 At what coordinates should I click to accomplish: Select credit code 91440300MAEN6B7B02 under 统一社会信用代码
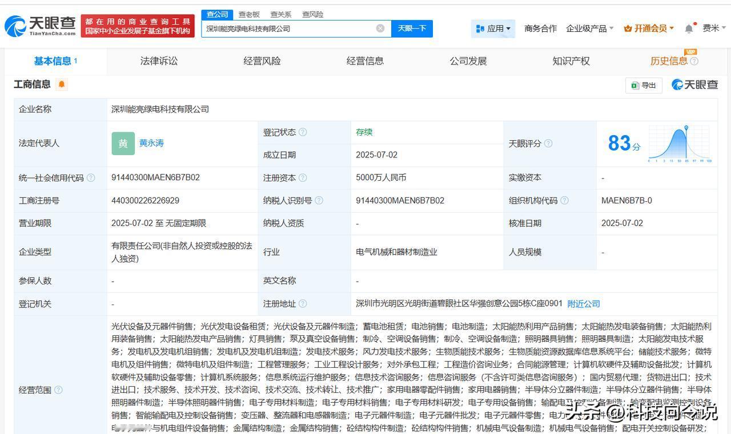pyautogui.click(x=155, y=177)
